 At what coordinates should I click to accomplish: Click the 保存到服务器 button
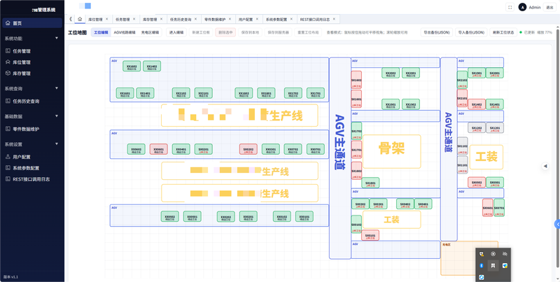pos(278,32)
